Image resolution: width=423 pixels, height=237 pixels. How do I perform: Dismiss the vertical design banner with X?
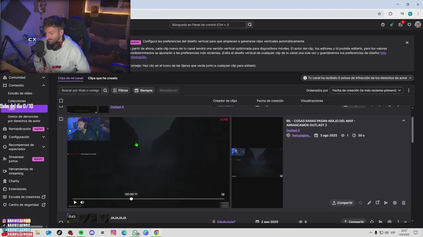pos(407,42)
